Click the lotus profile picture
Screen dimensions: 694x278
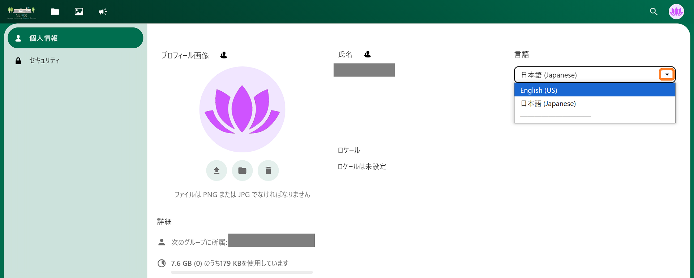coord(242,109)
